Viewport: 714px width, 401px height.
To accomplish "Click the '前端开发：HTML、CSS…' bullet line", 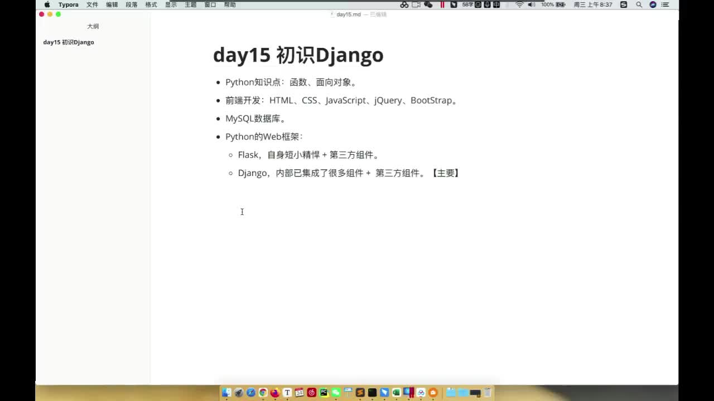I will [x=342, y=101].
